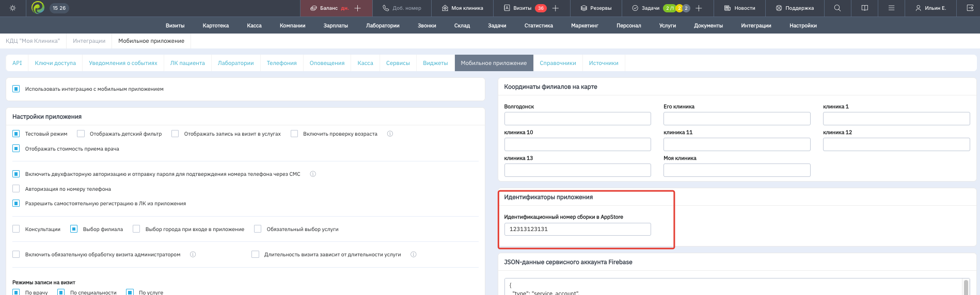Toggle Использовать интеграцию с мобильным приложением checkbox
The image size is (980, 295).
(x=16, y=89)
